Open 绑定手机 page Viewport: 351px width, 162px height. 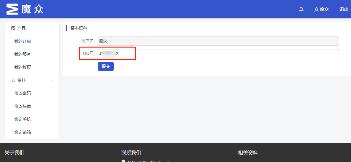[23, 120]
